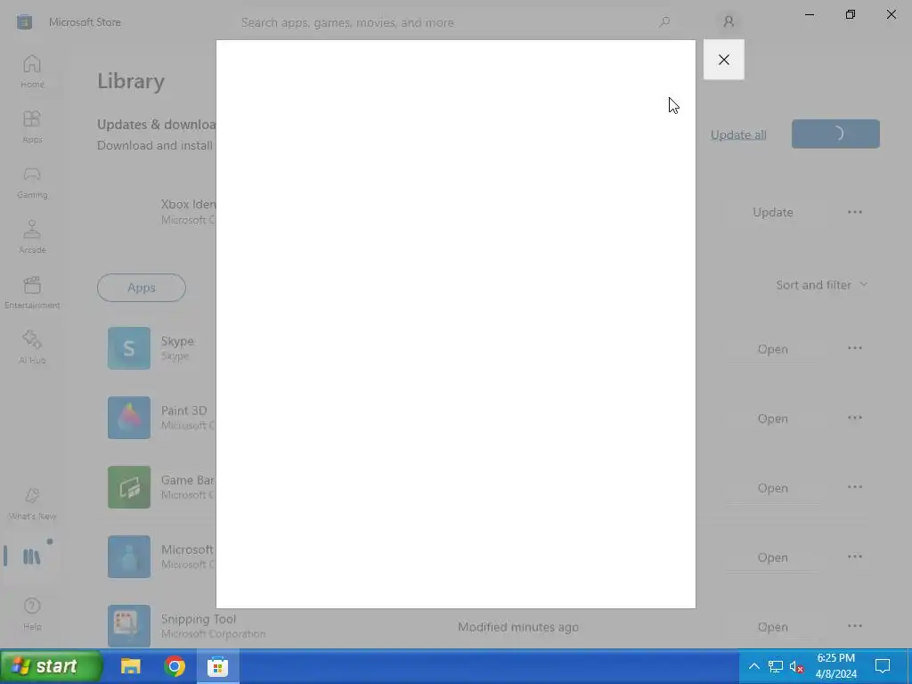Launch Google Chrome from taskbar
The height and width of the screenshot is (684, 912).
coord(174,666)
